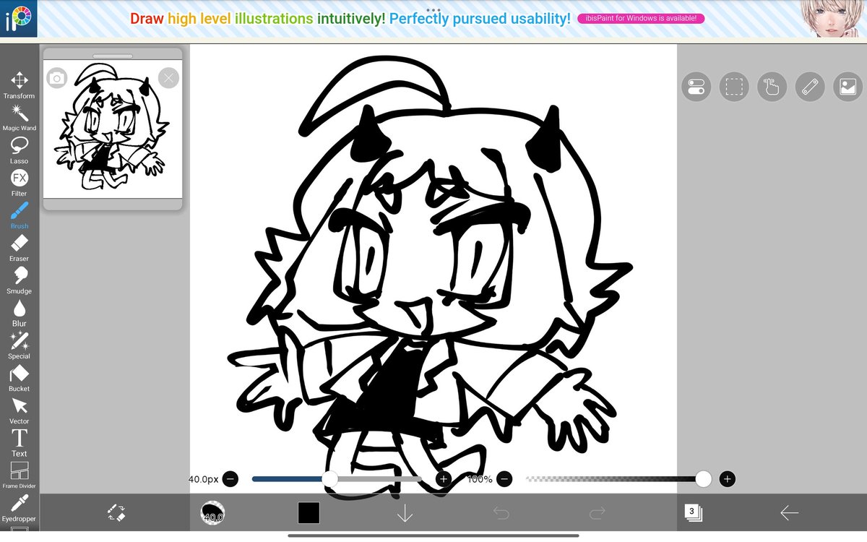Image resolution: width=867 pixels, height=542 pixels.
Task: Open the finger touch gesture settings
Action: [x=772, y=87]
